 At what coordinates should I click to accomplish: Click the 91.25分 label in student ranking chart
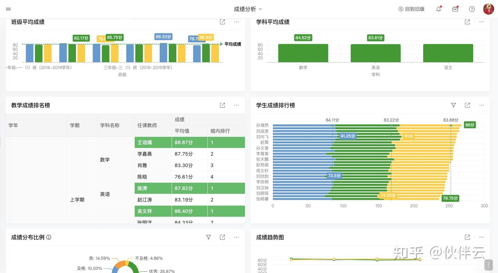click(x=348, y=136)
